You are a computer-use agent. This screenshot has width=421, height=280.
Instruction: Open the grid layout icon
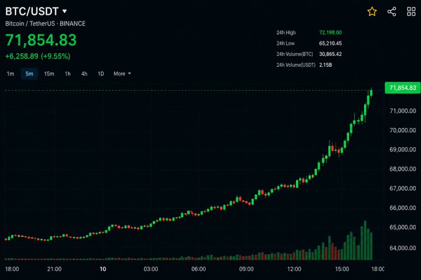coord(411,12)
